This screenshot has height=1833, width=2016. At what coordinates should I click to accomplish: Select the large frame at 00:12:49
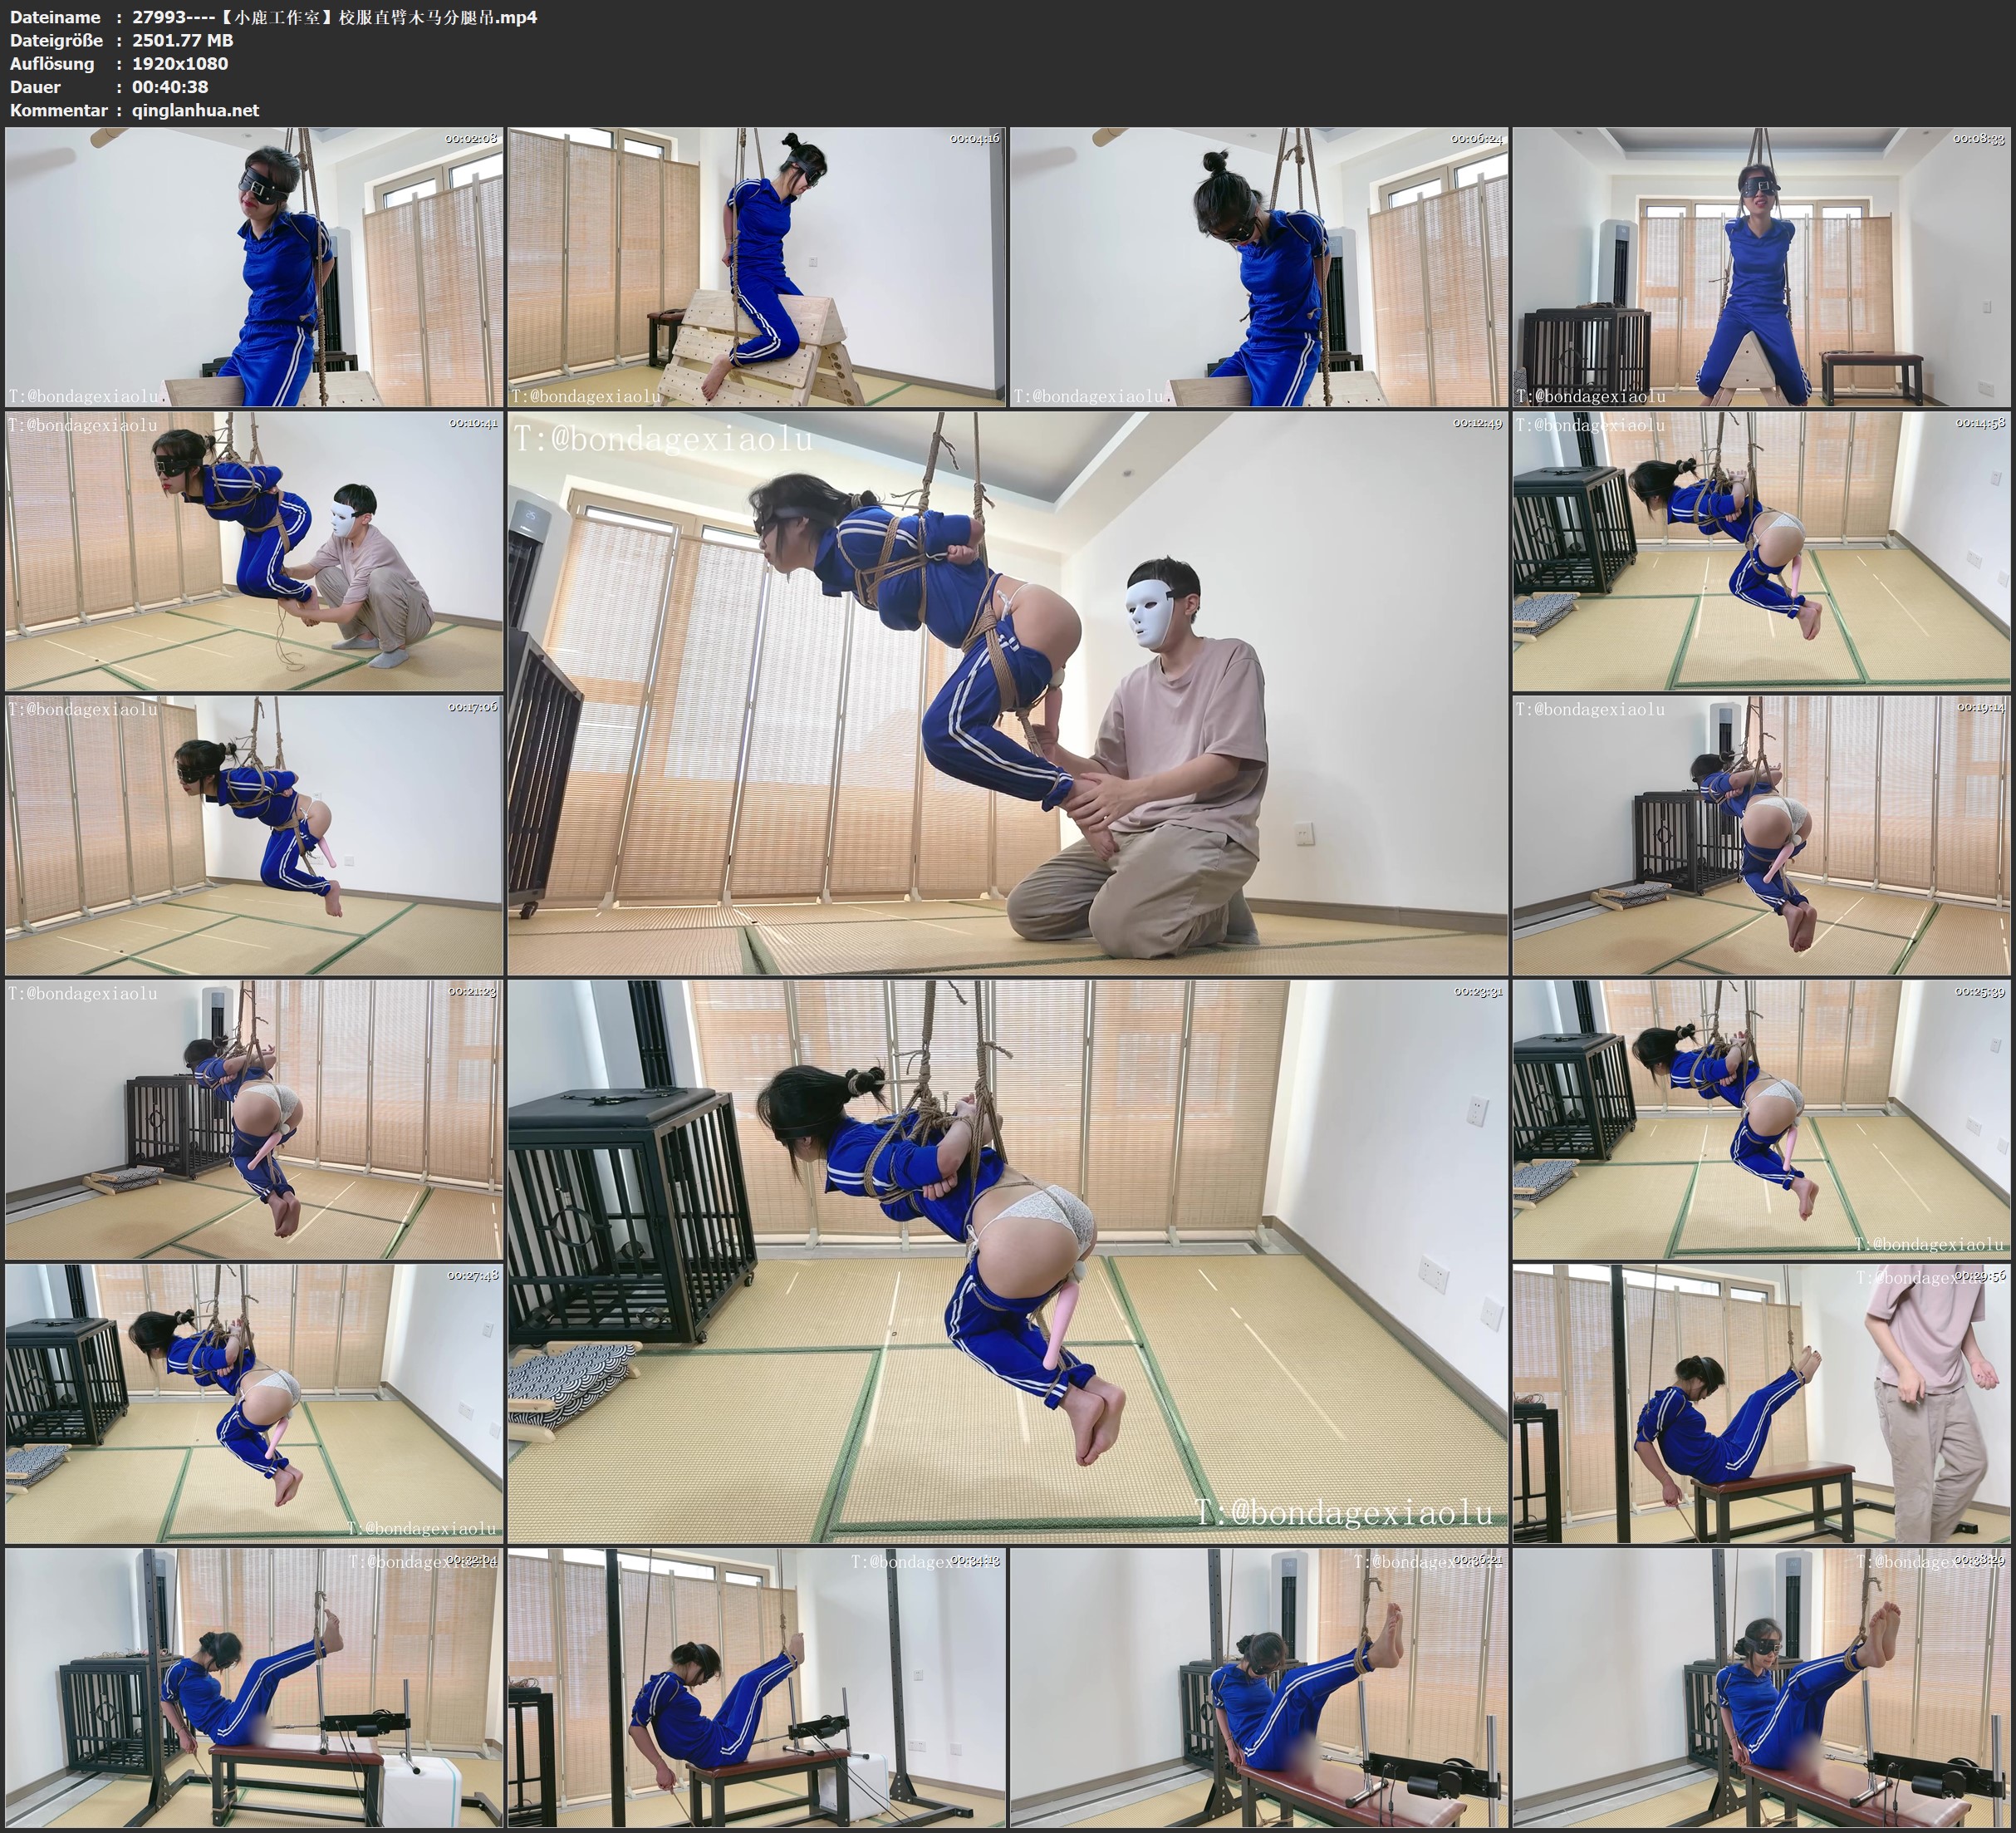pyautogui.click(x=1007, y=693)
